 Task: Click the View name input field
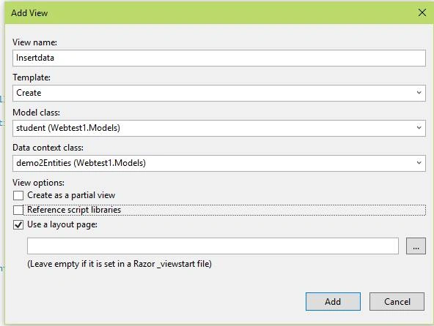click(219, 58)
